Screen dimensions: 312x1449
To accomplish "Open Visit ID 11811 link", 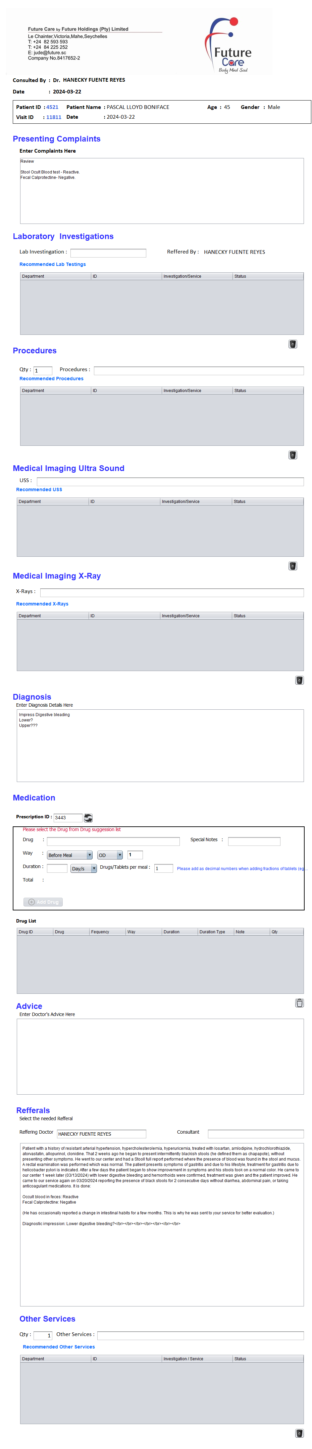I will coord(54,117).
